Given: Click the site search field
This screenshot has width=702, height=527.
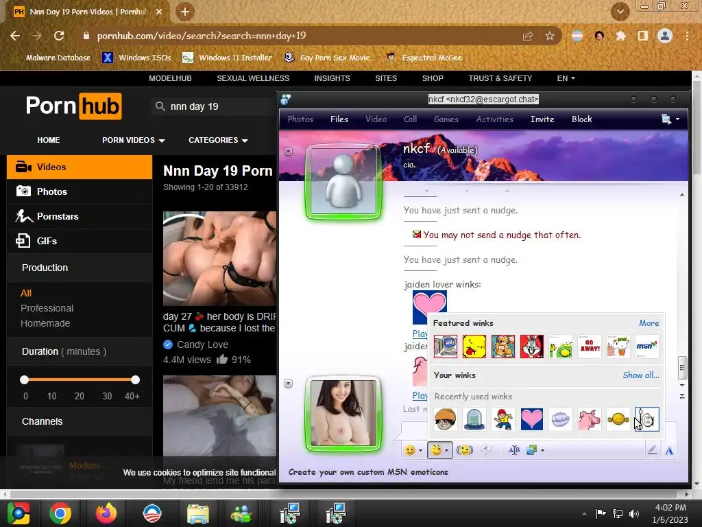Looking at the screenshot, I should point(215,106).
